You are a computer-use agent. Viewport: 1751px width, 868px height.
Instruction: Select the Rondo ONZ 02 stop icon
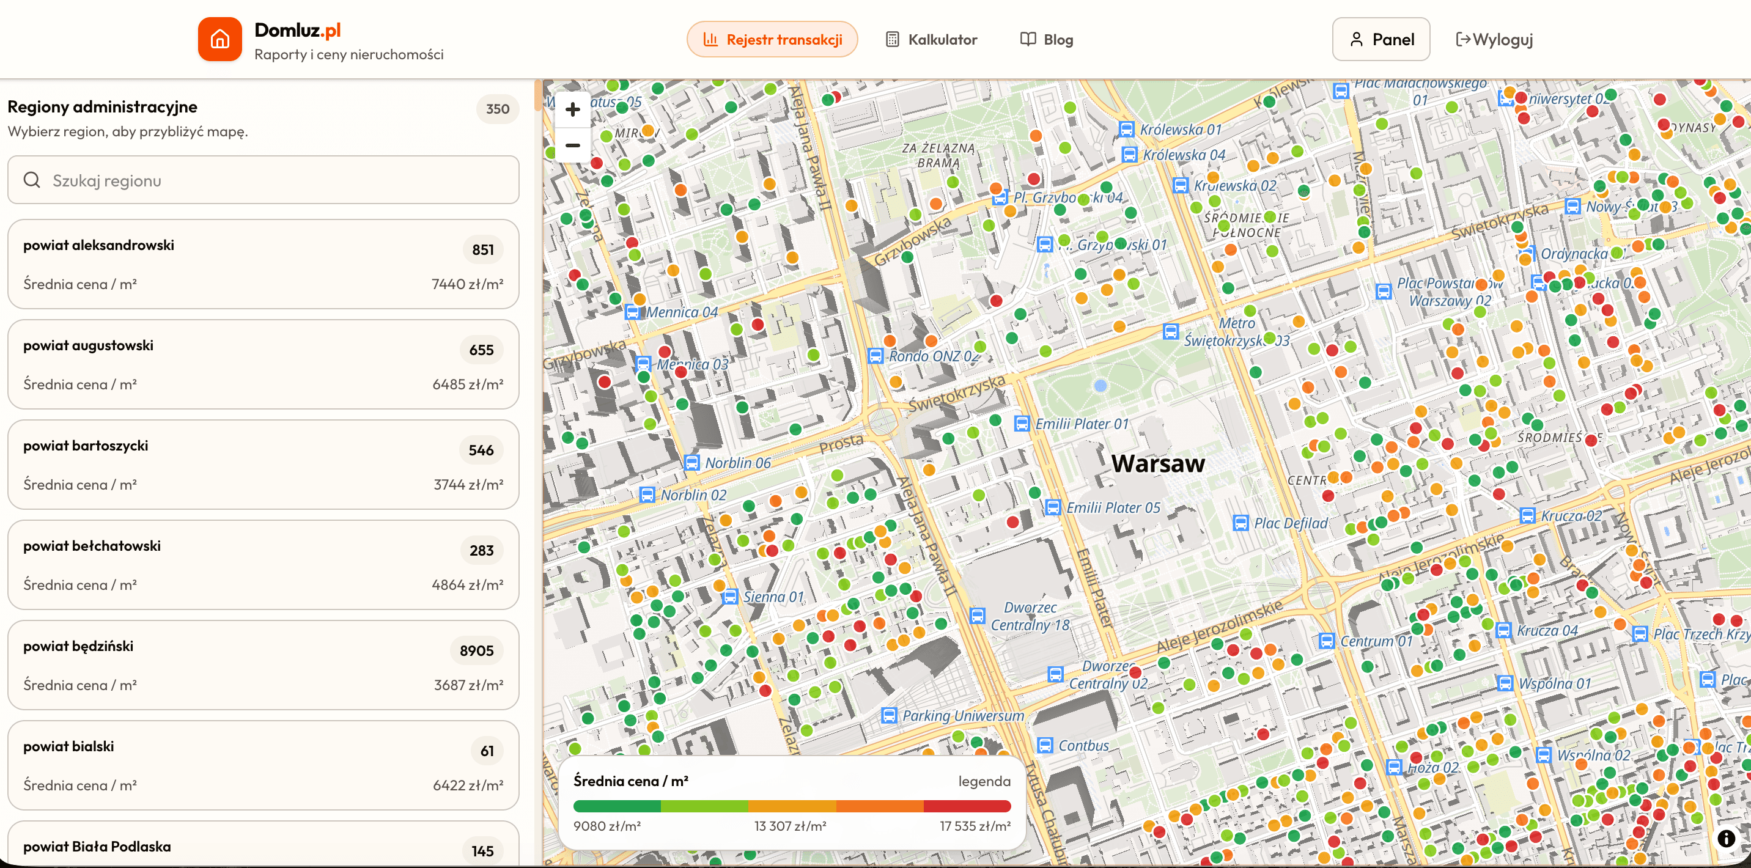click(875, 356)
